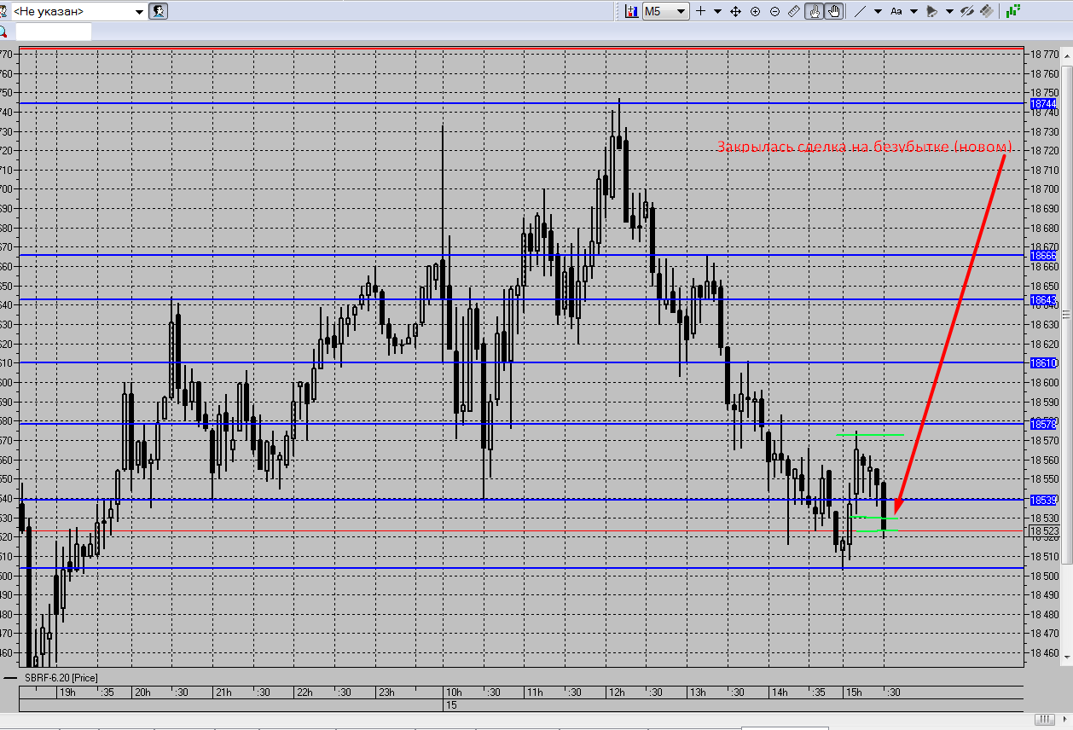Click the SBRF-6.20 [Price] legend label

click(x=61, y=677)
